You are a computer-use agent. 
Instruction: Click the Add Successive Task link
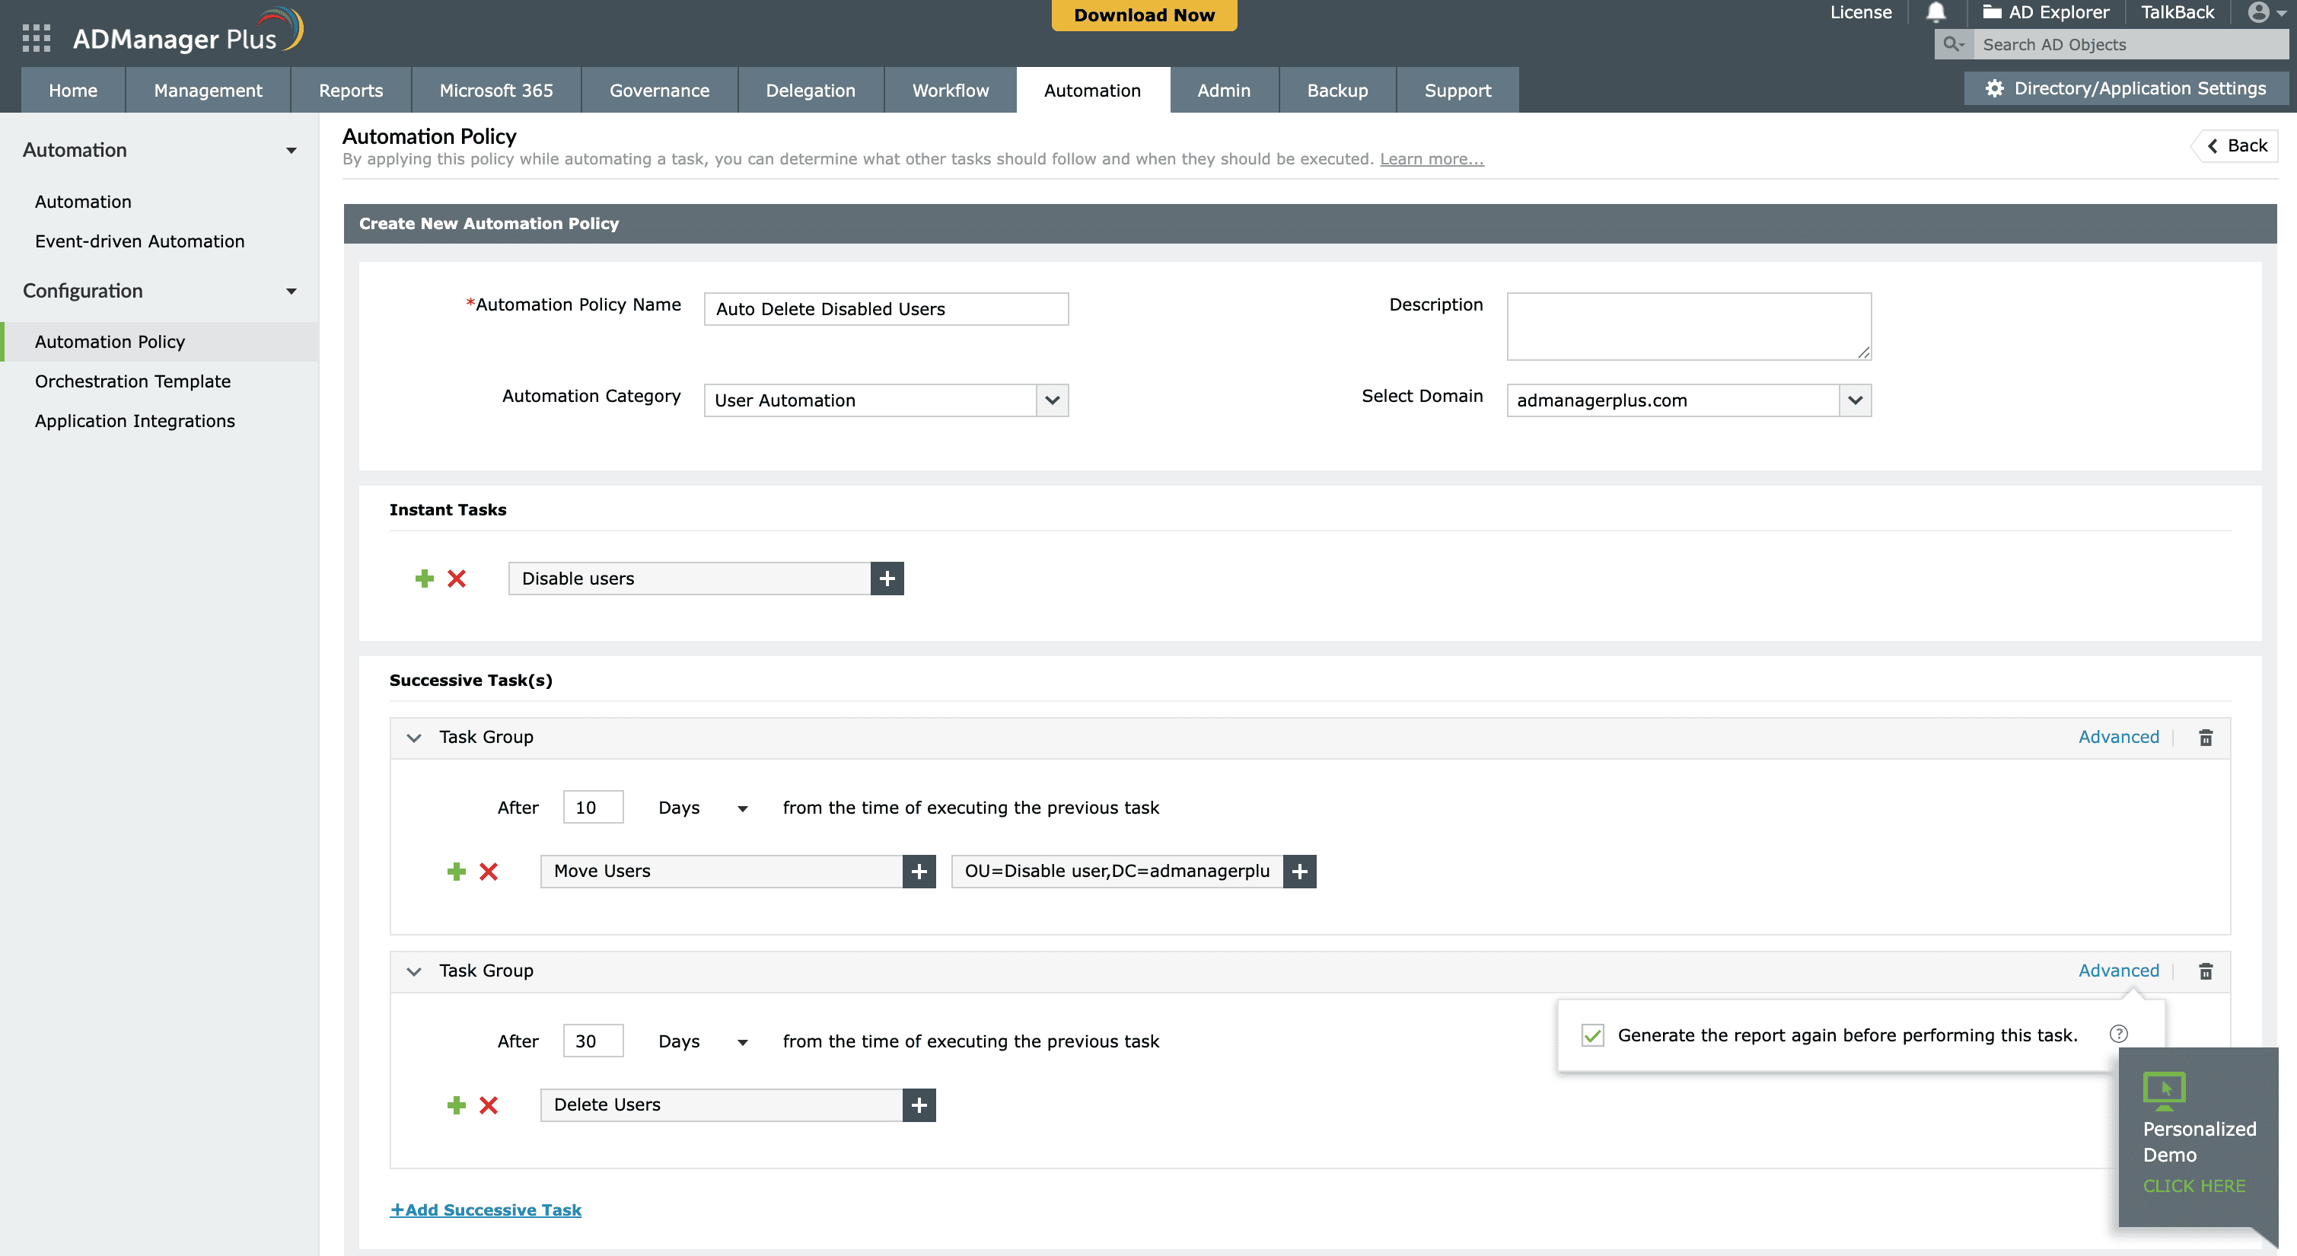point(486,1210)
